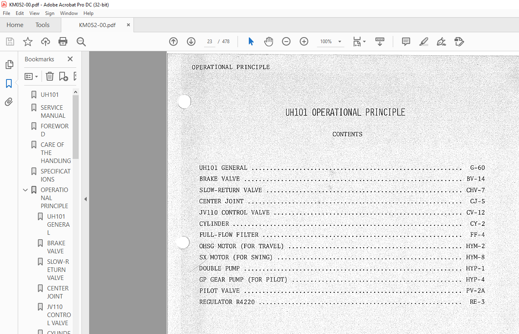Image resolution: width=519 pixels, height=334 pixels.
Task: Jump to SPECIFICATIONS bookmark
Action: pyautogui.click(x=55, y=175)
